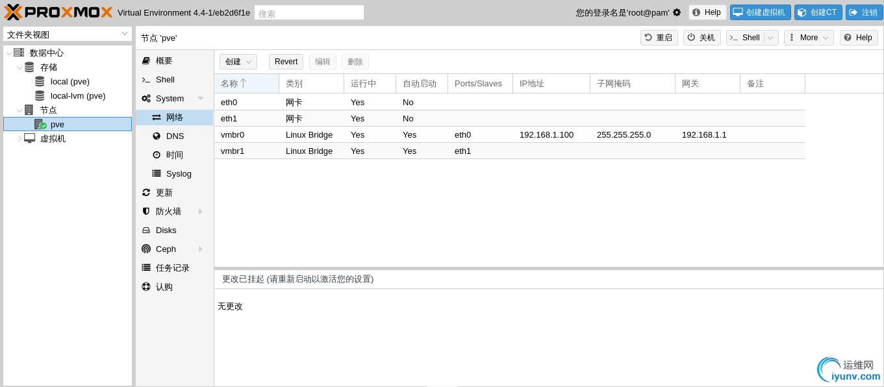
Task: Click the node panel Help button
Action: [x=859, y=38]
